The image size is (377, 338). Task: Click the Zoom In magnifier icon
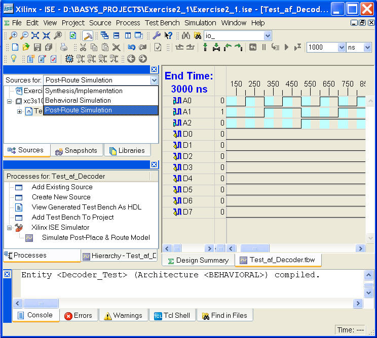coord(13,35)
